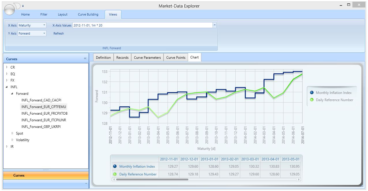This screenshot has width=368, height=191.
Task: Click the data table horizontal scrollbar thumb
Action: coord(152,179)
